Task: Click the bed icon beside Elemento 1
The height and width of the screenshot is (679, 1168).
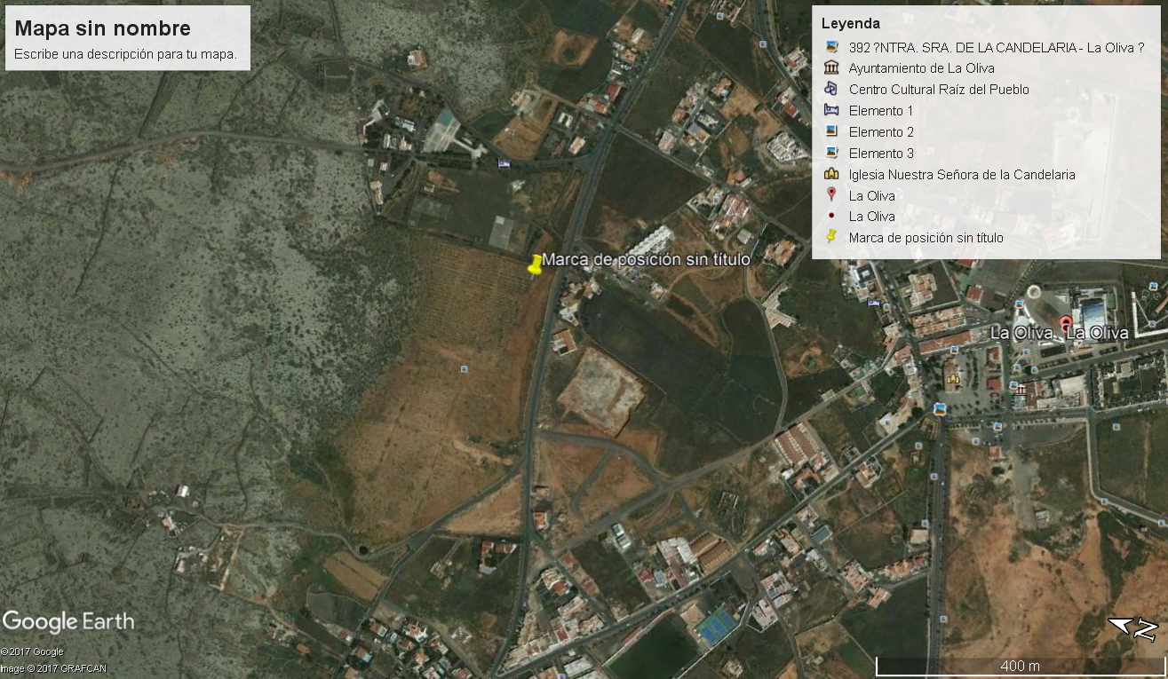Action: click(x=830, y=111)
